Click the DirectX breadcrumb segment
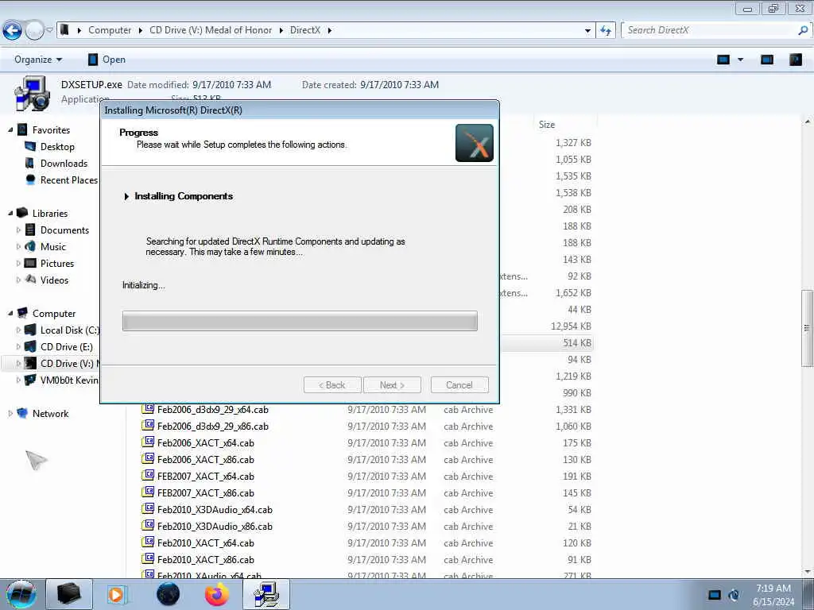Viewport: 814px width, 610px height. [x=304, y=30]
